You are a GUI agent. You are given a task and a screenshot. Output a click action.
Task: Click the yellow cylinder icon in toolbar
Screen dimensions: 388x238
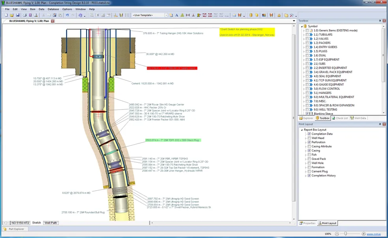[x=257, y=15]
